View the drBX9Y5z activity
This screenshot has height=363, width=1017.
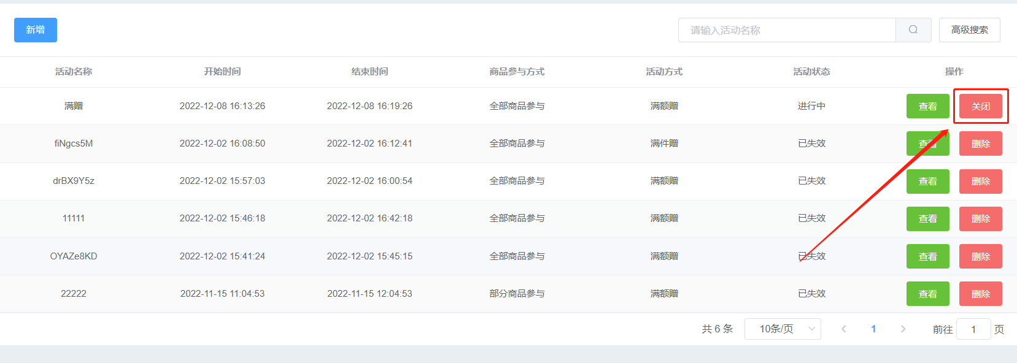click(928, 181)
